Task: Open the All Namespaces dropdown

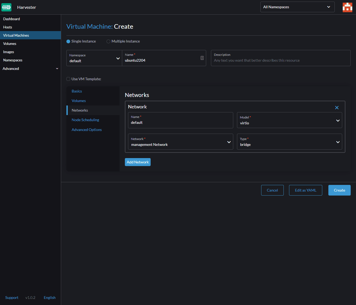Action: pyautogui.click(x=297, y=7)
